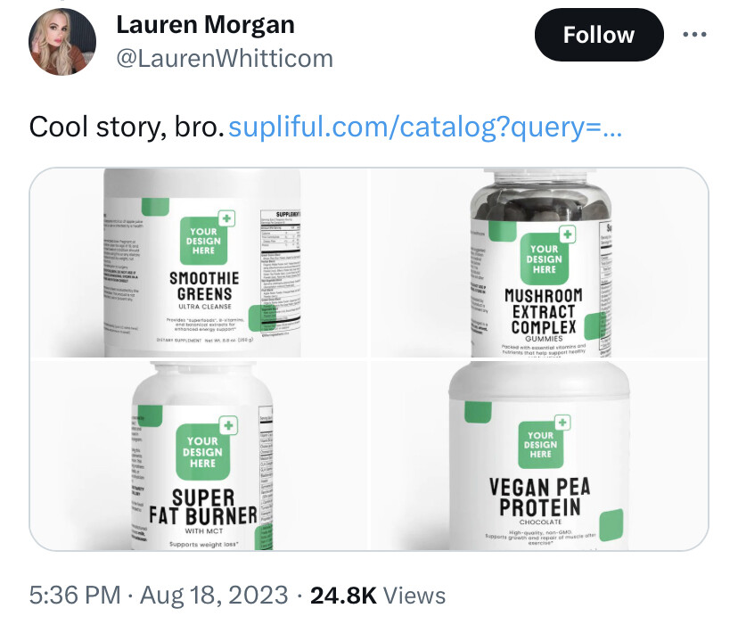Open the Super Fat Burner image
738x633 pixels.
tap(200, 455)
